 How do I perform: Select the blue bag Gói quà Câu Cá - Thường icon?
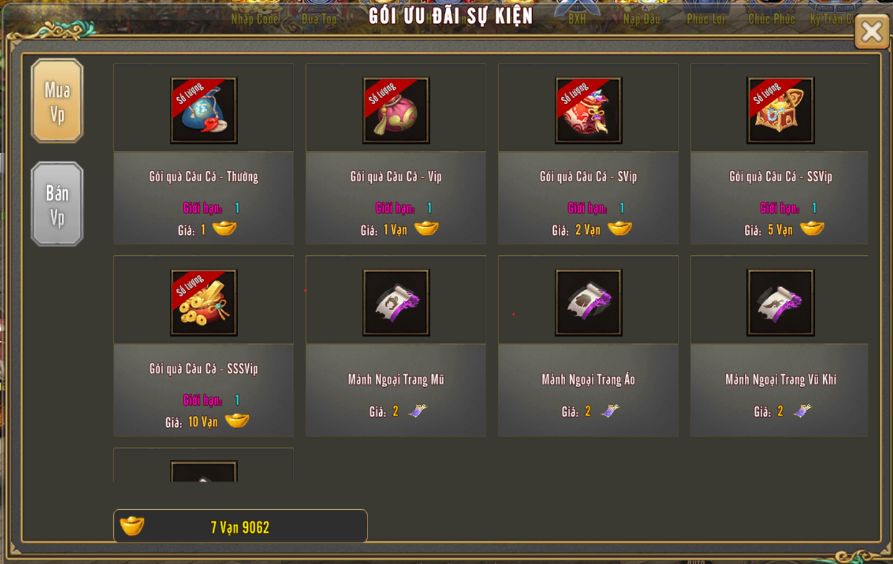[204, 110]
